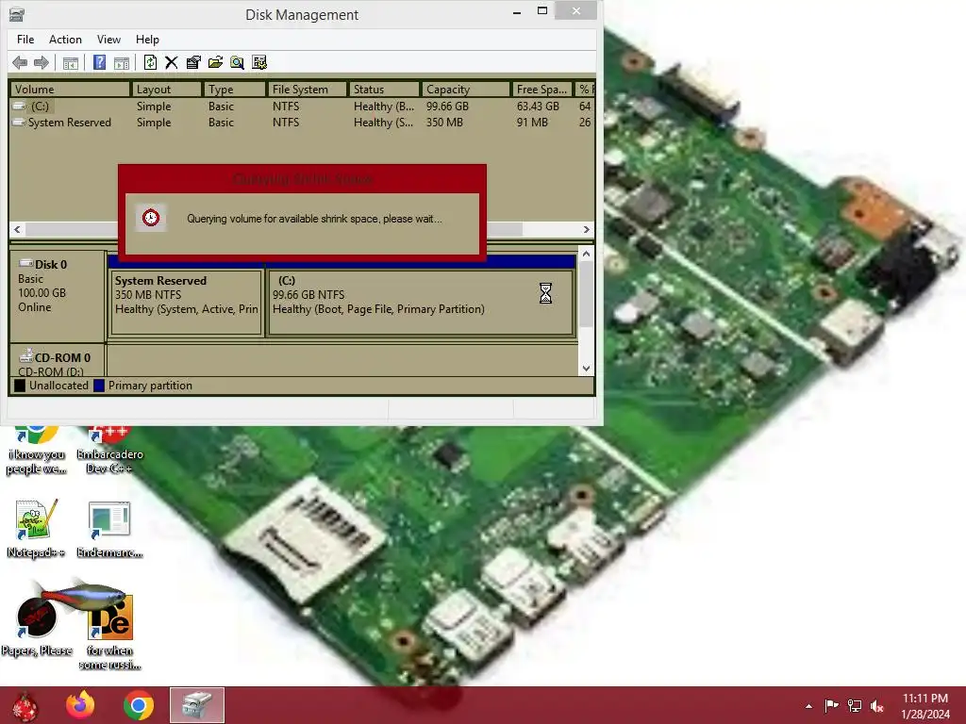Click the hourglass icon on C: partition
The image size is (966, 724).
tap(545, 293)
